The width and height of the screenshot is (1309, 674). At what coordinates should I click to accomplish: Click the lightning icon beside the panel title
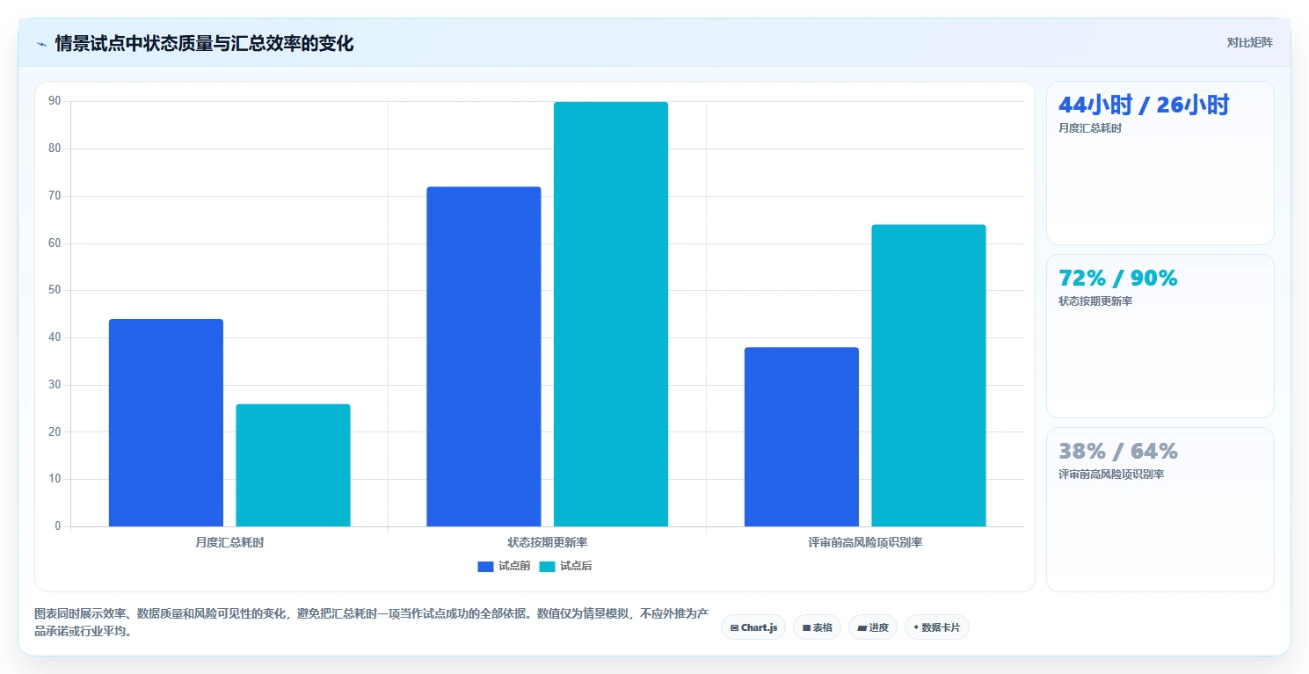click(x=41, y=43)
